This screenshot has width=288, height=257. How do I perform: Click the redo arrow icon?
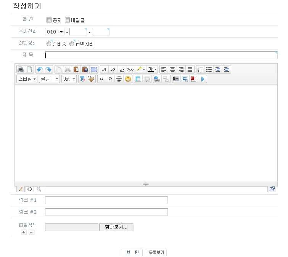point(48,69)
